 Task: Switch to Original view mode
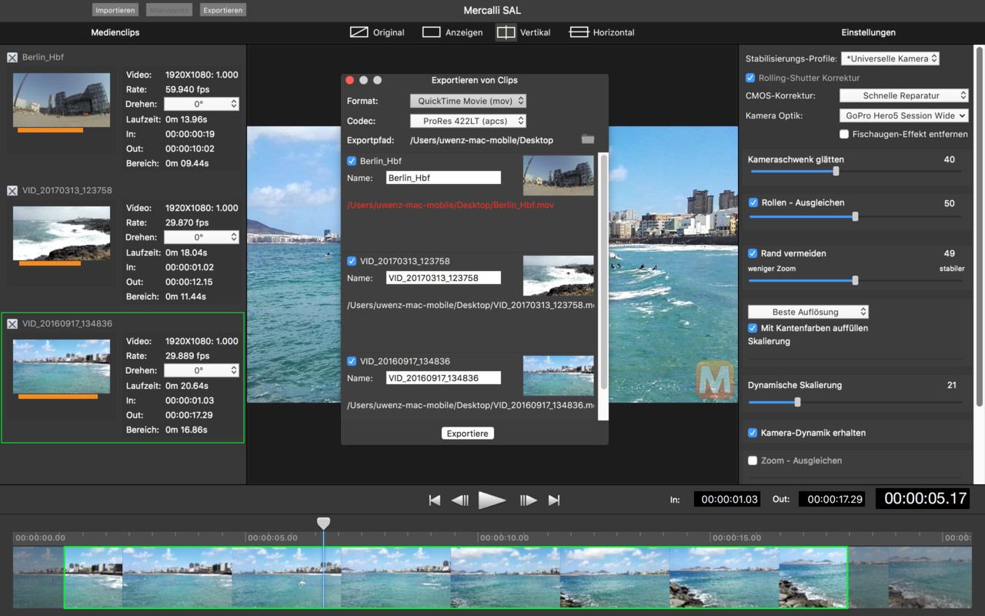tap(377, 32)
